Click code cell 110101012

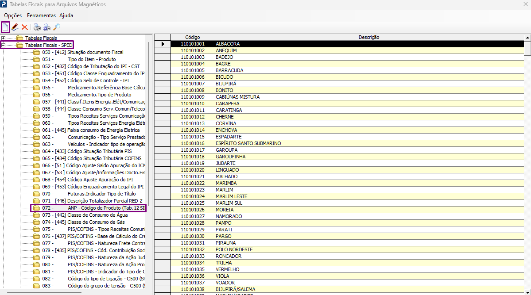tap(193, 117)
